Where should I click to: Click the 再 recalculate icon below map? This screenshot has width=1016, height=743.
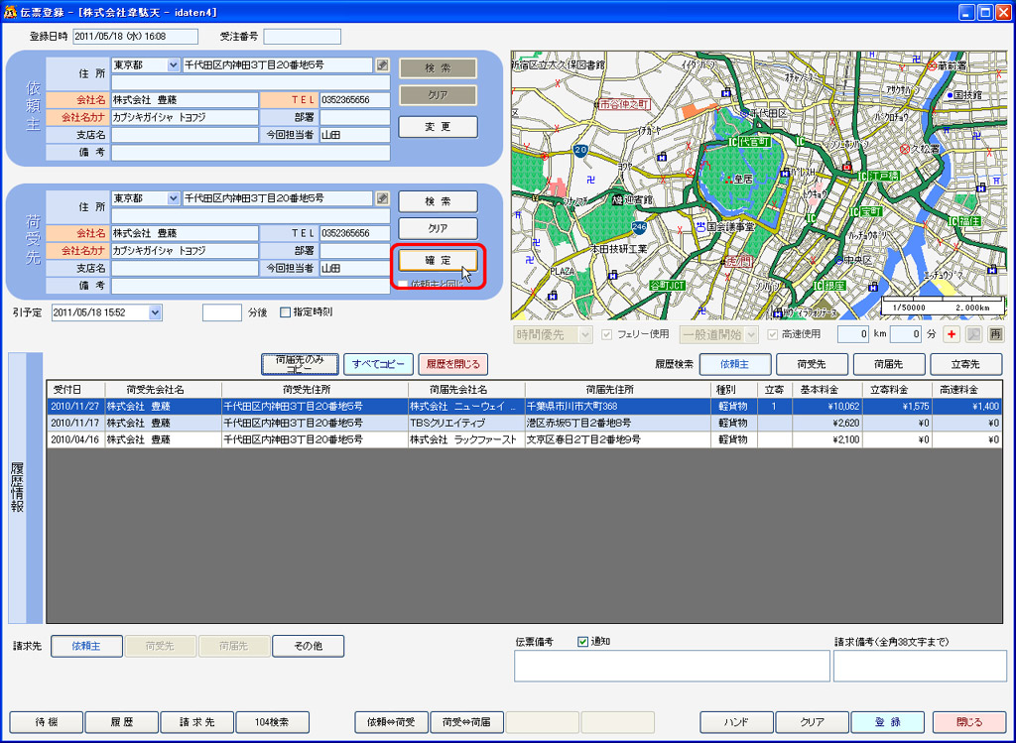tap(995, 334)
